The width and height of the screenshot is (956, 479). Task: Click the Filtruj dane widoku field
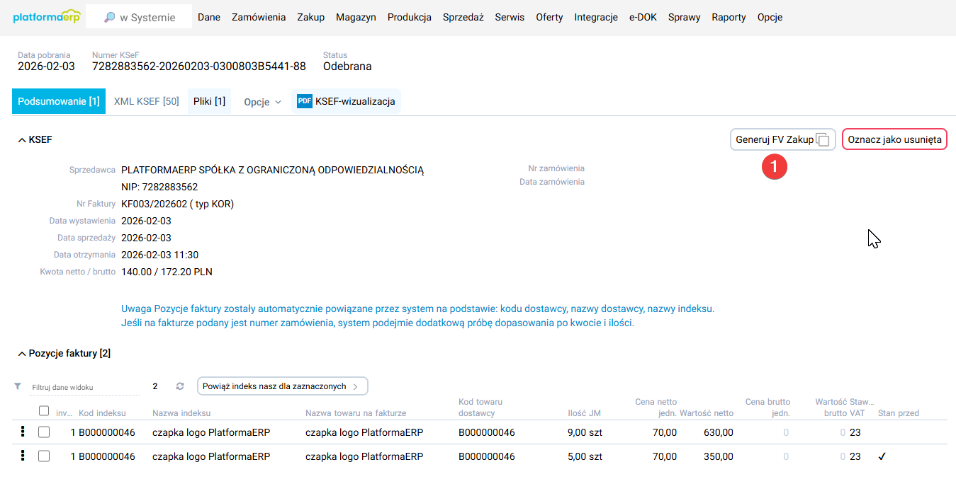85,387
